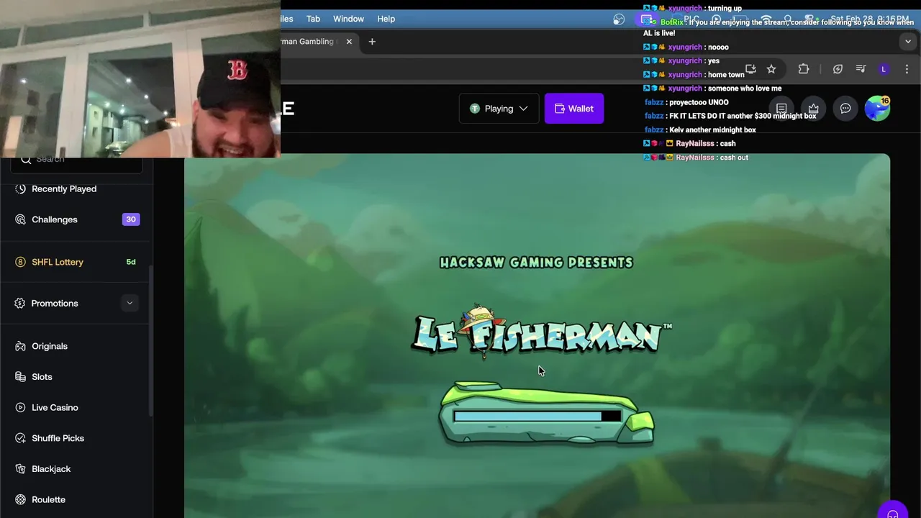Screen dimensions: 921x518
Task: Click the Le Fisherman game logo
Action: pos(541,332)
